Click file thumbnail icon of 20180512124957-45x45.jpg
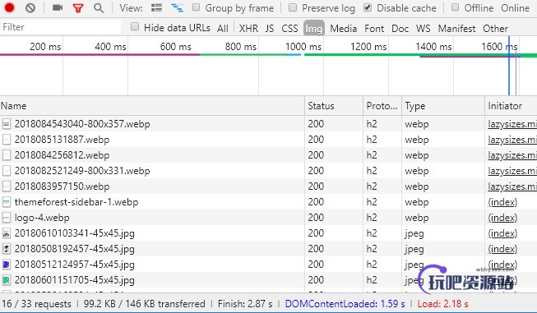 pyautogui.click(x=6, y=265)
